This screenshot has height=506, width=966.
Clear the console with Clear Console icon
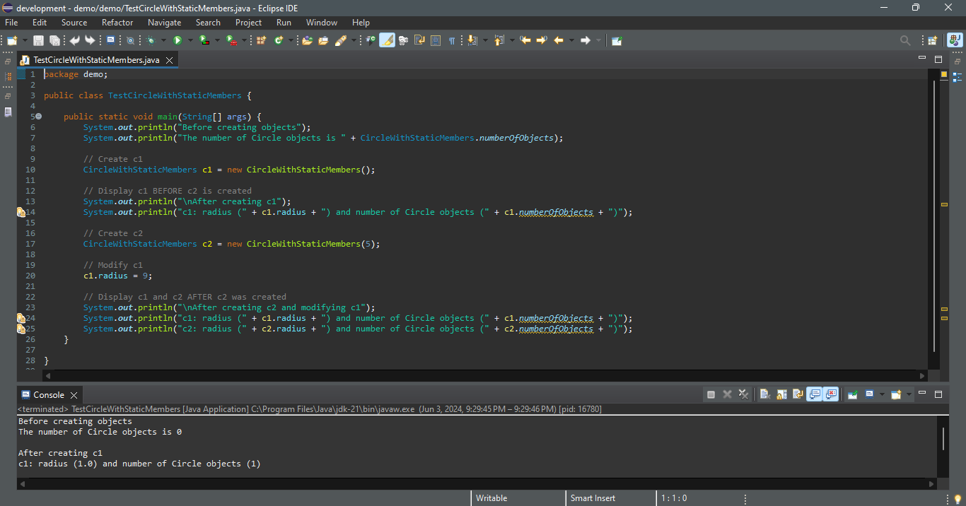click(x=764, y=394)
